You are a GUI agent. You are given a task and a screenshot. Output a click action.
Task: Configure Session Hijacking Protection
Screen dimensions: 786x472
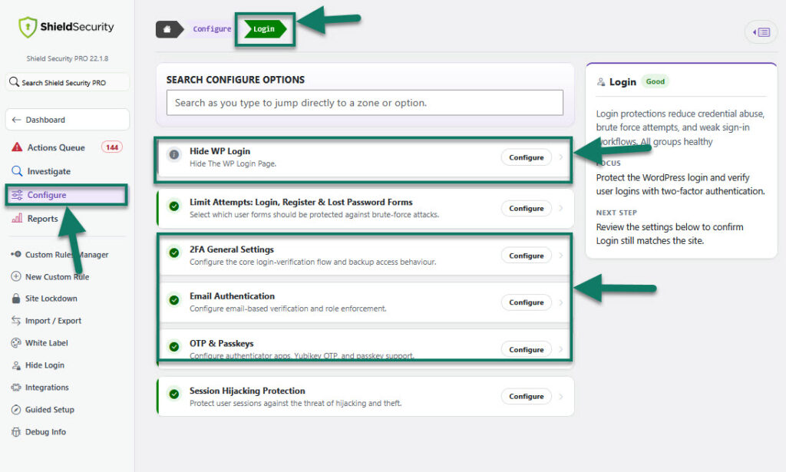point(527,396)
